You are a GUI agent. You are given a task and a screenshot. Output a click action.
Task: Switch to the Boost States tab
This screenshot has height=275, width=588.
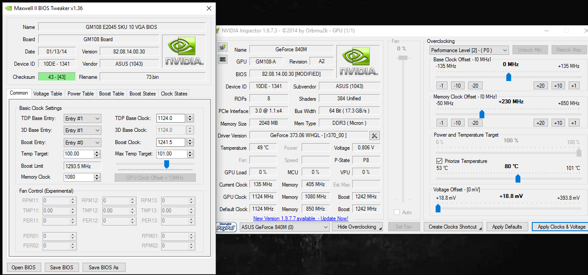143,94
